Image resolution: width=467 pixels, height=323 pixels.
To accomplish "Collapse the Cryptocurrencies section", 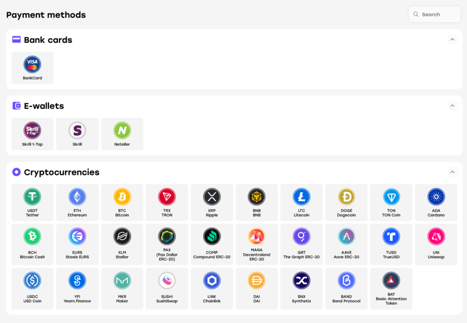I will (x=452, y=172).
